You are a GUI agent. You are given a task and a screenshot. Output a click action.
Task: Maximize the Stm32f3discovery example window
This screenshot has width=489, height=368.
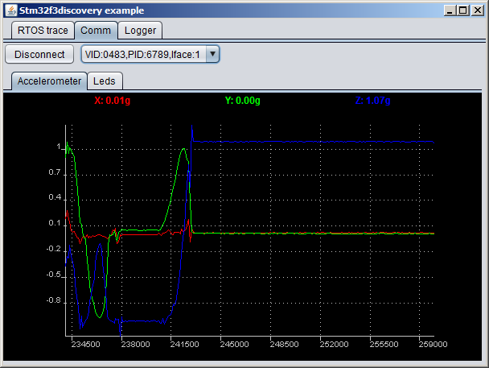pos(463,10)
